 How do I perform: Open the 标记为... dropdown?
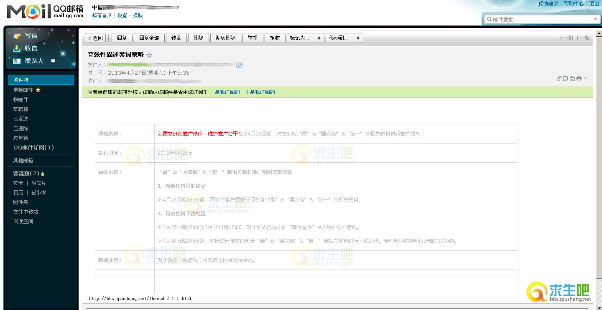point(305,38)
